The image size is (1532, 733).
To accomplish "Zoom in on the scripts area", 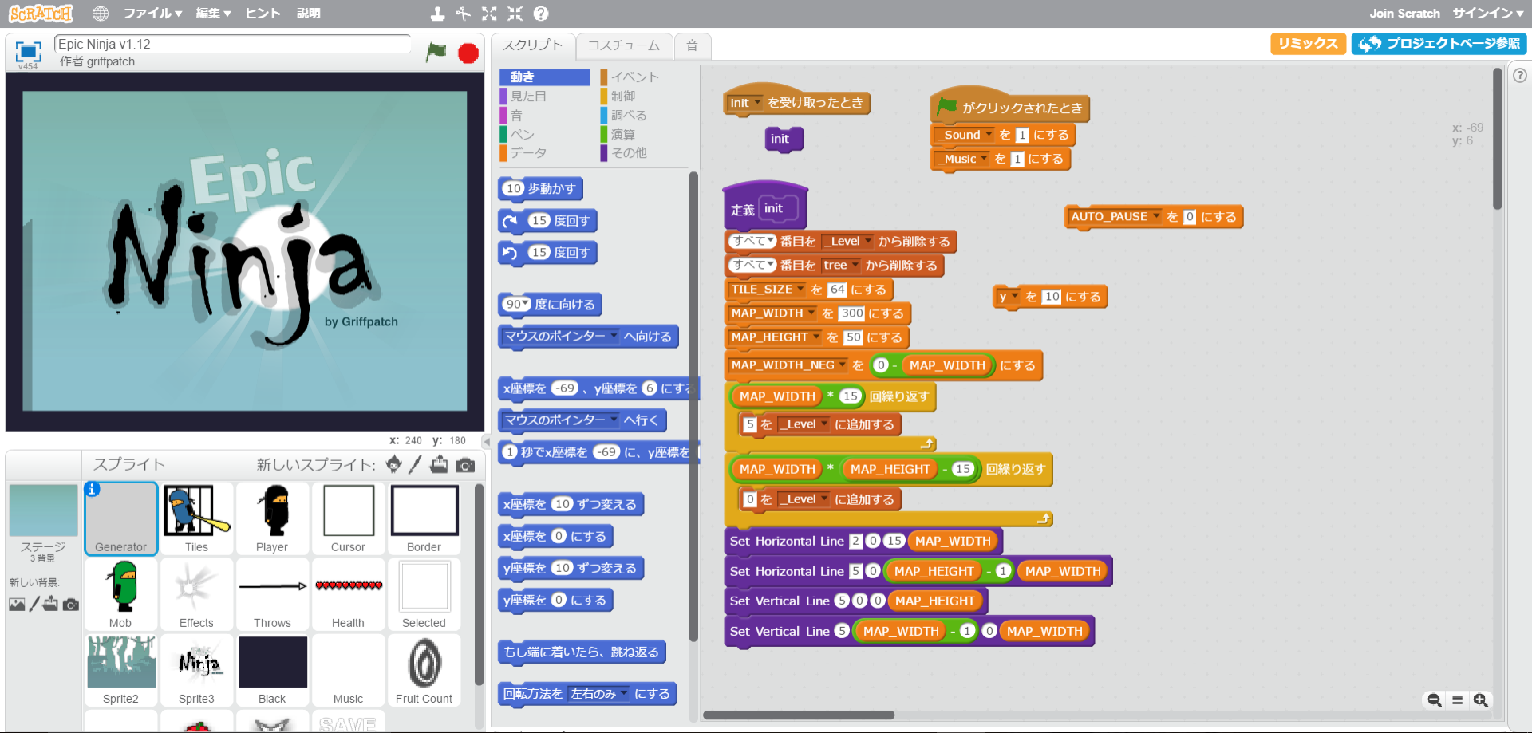I will [x=1481, y=700].
